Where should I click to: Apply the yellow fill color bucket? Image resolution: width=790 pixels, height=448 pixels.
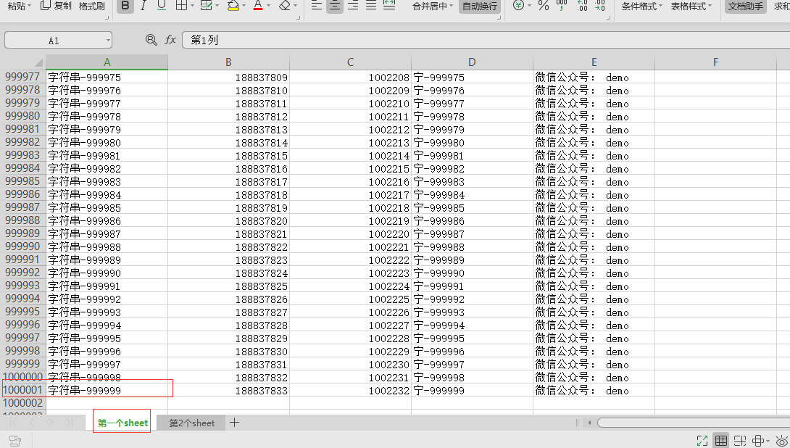[233, 6]
